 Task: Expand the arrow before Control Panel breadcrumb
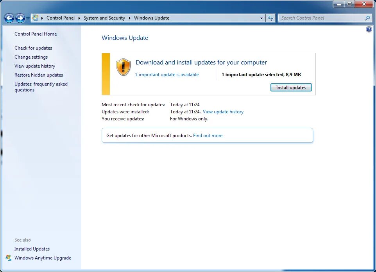(x=42, y=18)
